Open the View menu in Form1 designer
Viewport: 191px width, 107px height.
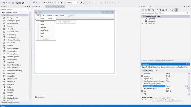56,16
